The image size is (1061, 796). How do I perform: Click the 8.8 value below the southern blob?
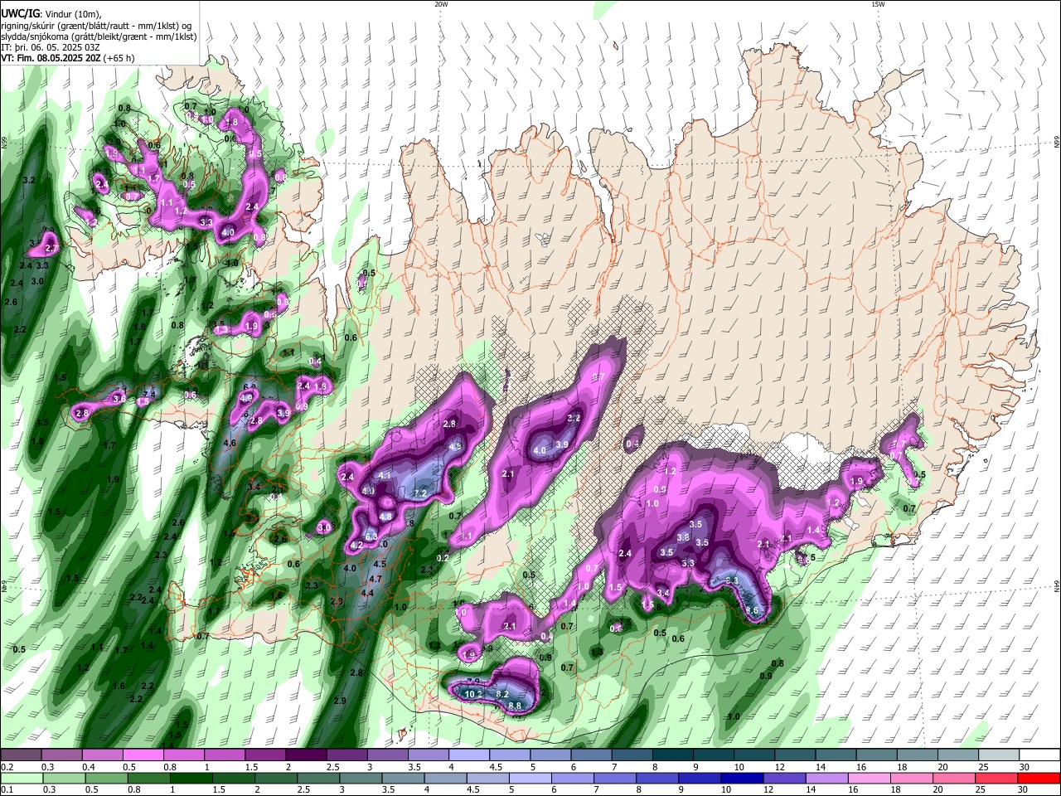point(515,706)
